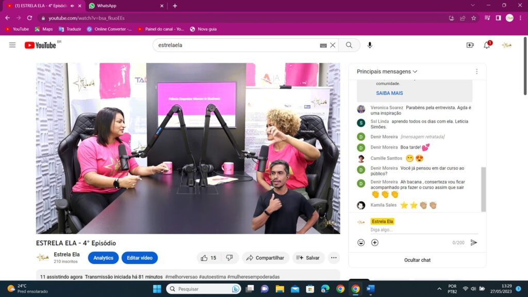Dislike the video with thumbs down
The image size is (528, 297).
coord(229,258)
